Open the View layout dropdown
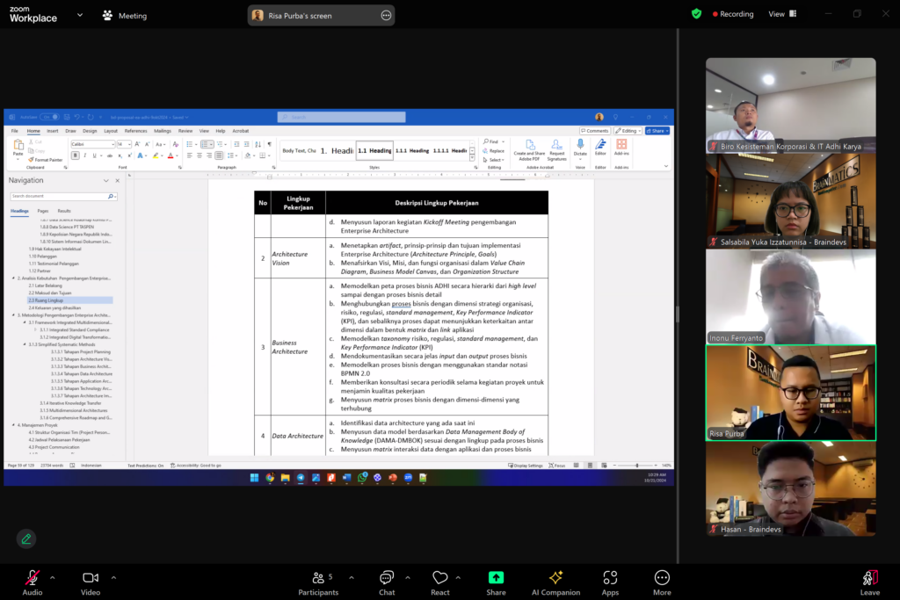 (781, 14)
